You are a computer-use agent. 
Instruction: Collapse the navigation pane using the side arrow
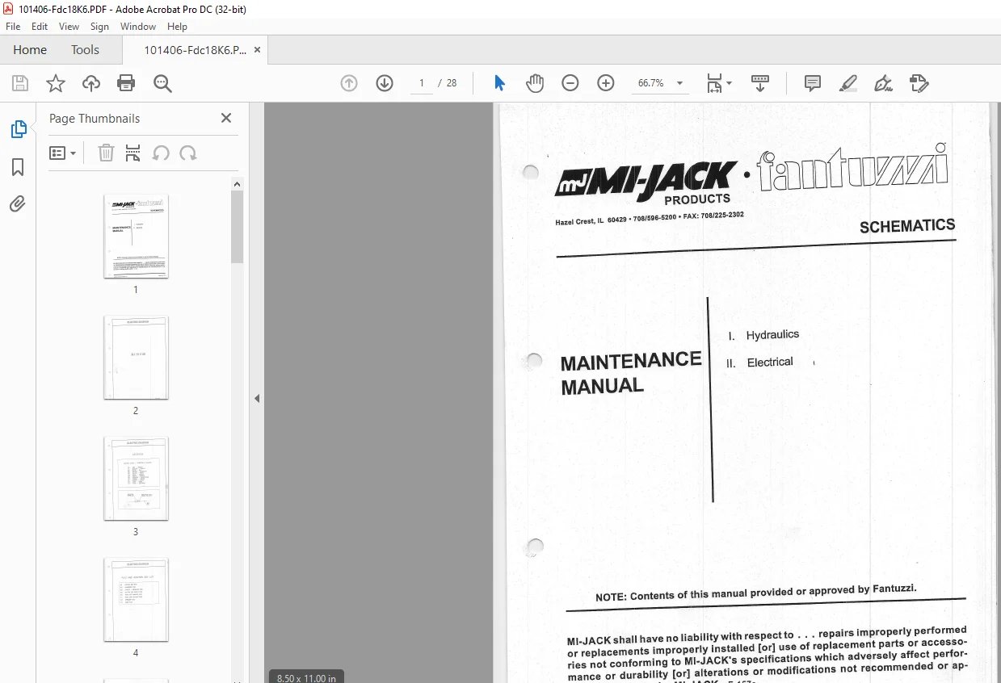pos(257,398)
